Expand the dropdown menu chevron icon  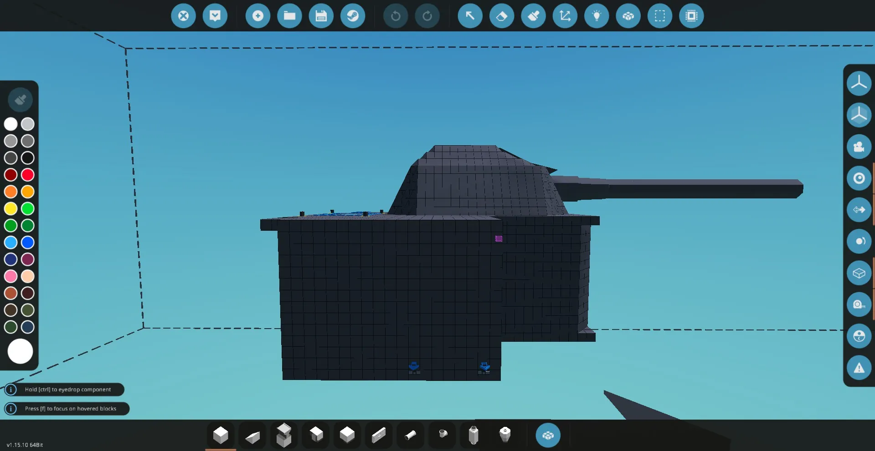tap(215, 16)
